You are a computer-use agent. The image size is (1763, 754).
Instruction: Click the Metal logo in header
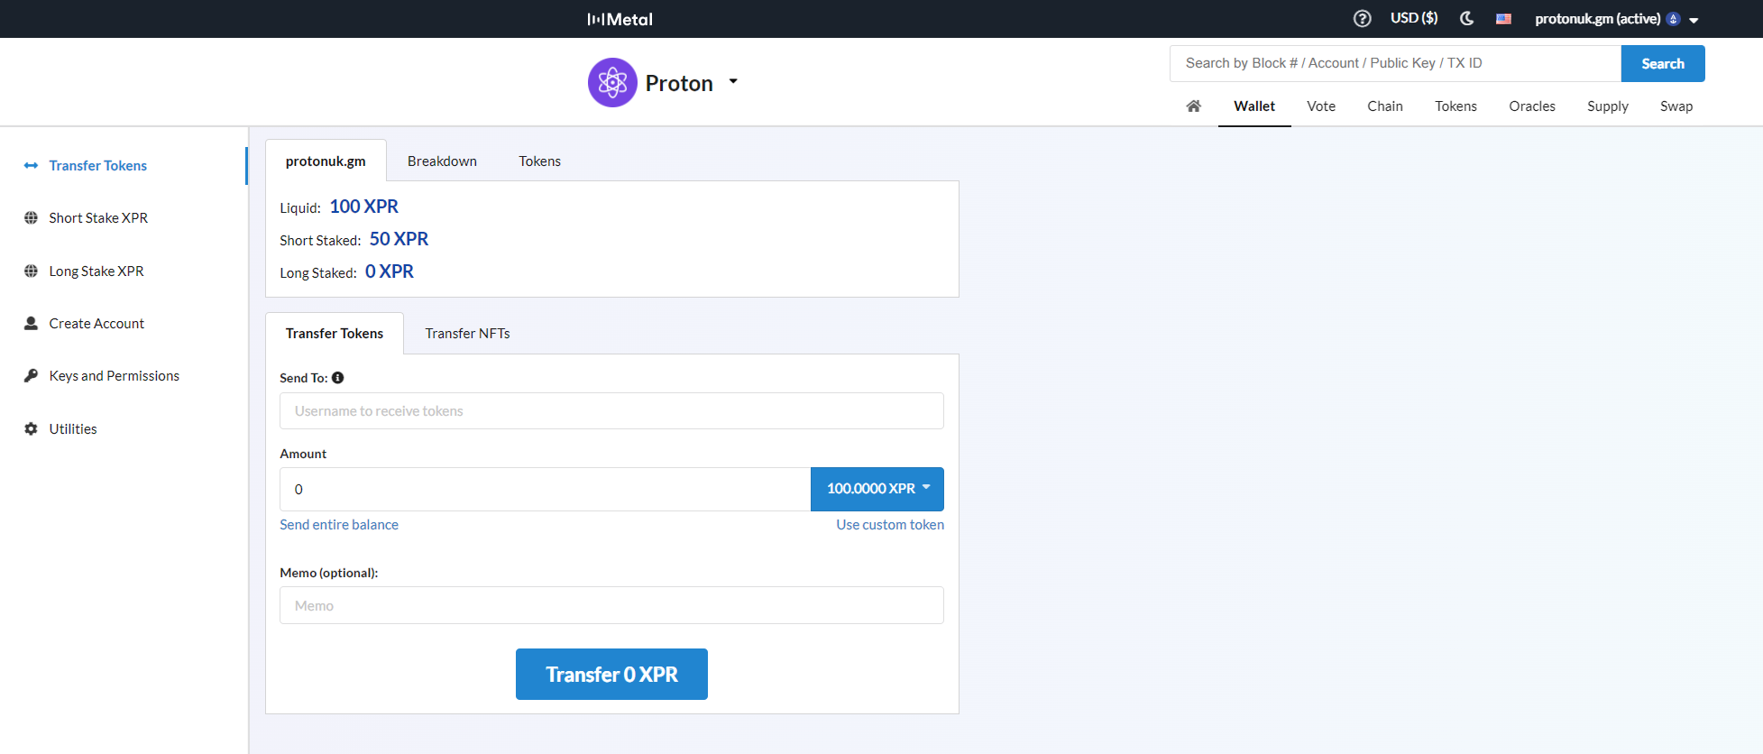(x=620, y=19)
